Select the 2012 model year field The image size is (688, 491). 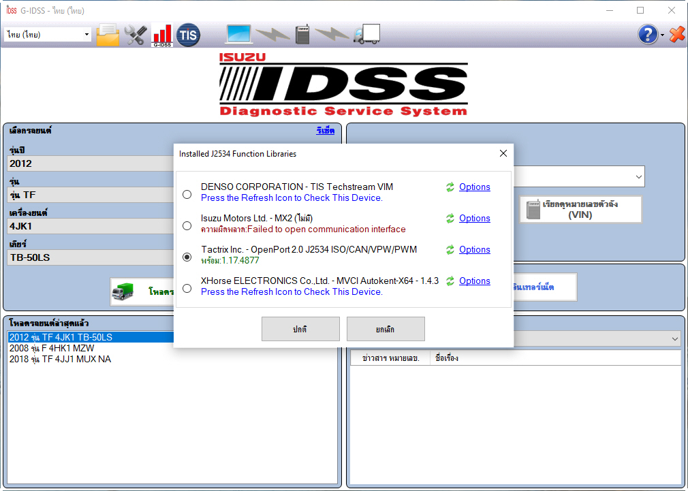91,163
